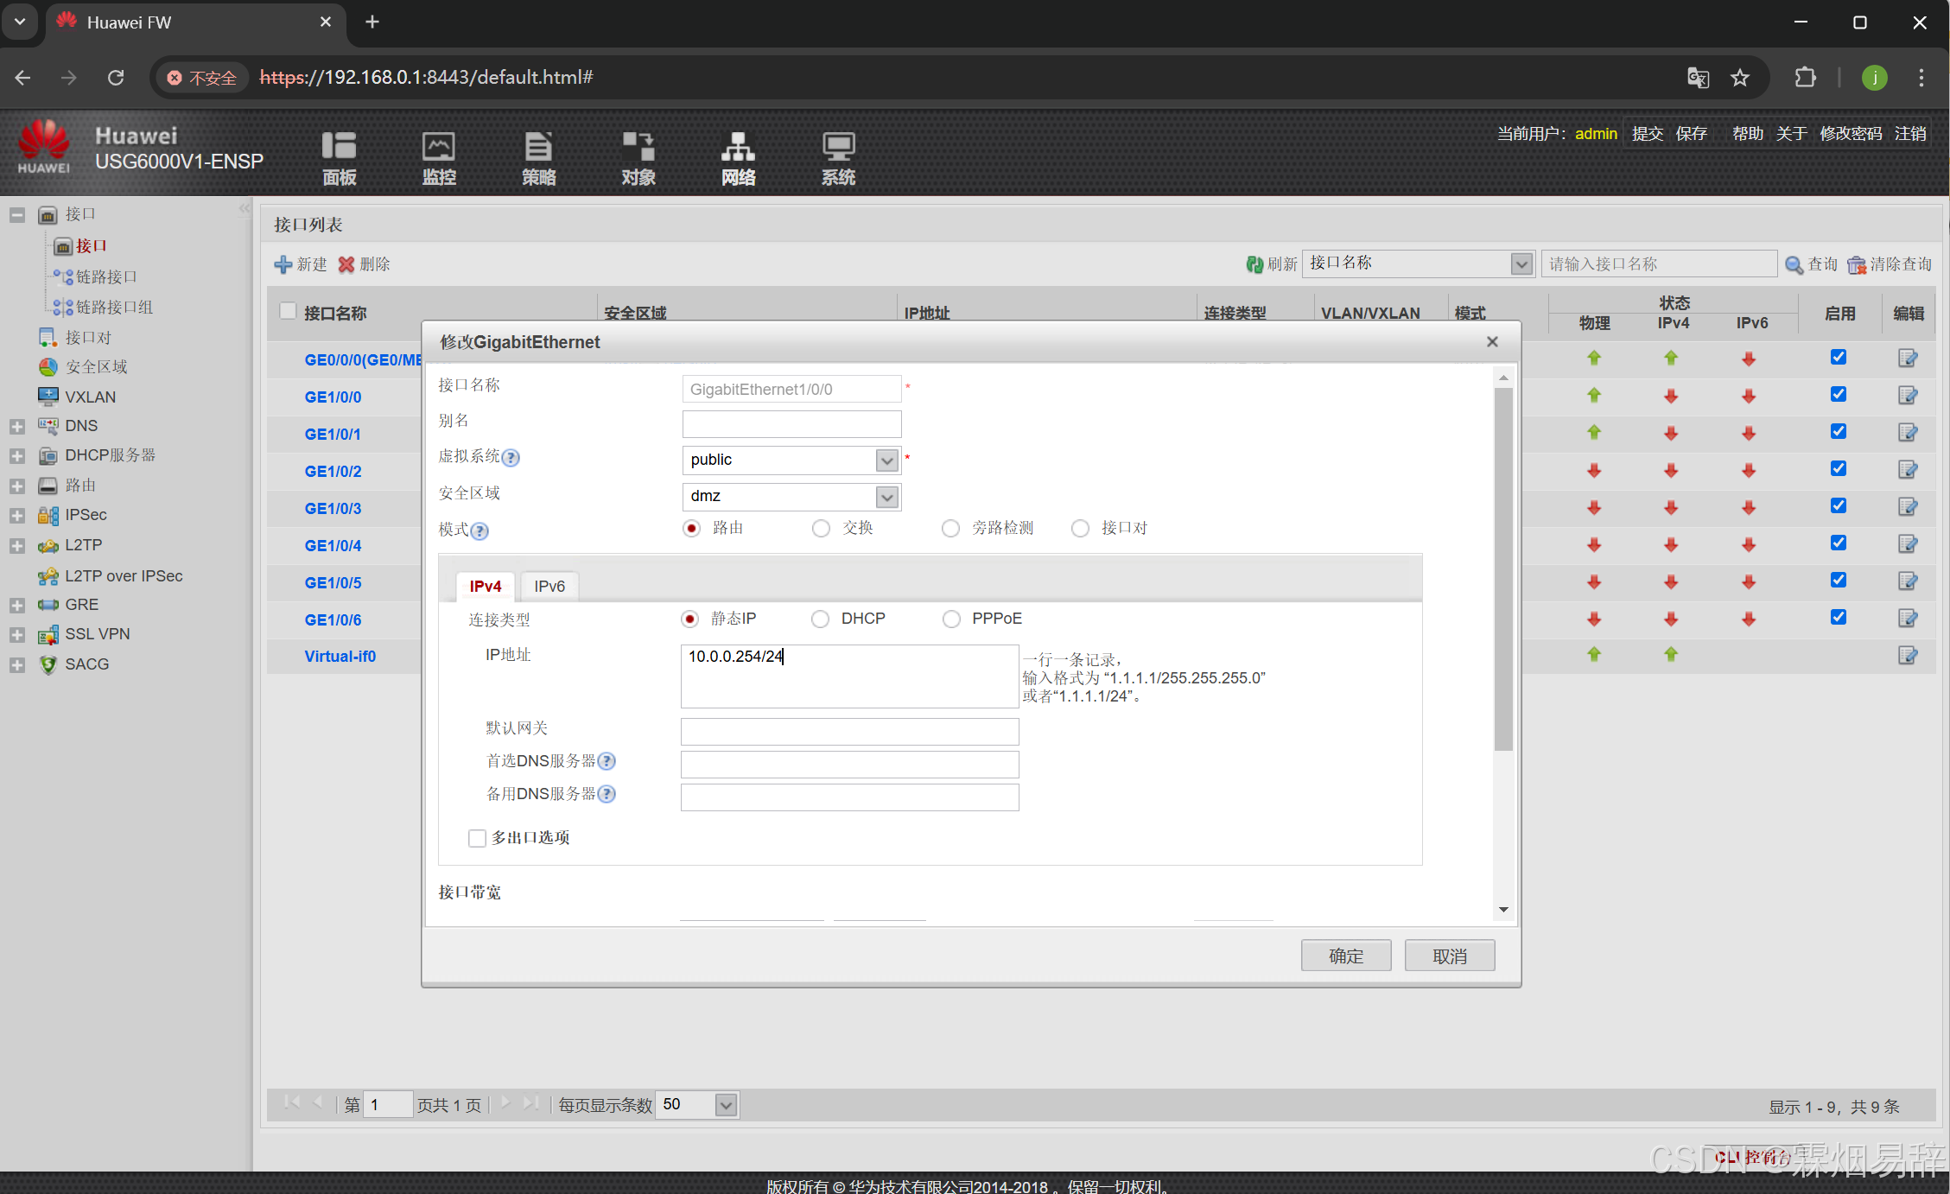Click the edit icon for Virtual-if0 row
This screenshot has width=1950, height=1194.
pos(1907,655)
